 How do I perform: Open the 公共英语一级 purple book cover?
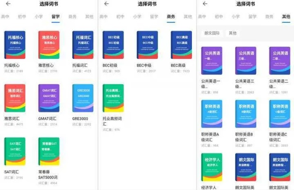click(212, 61)
